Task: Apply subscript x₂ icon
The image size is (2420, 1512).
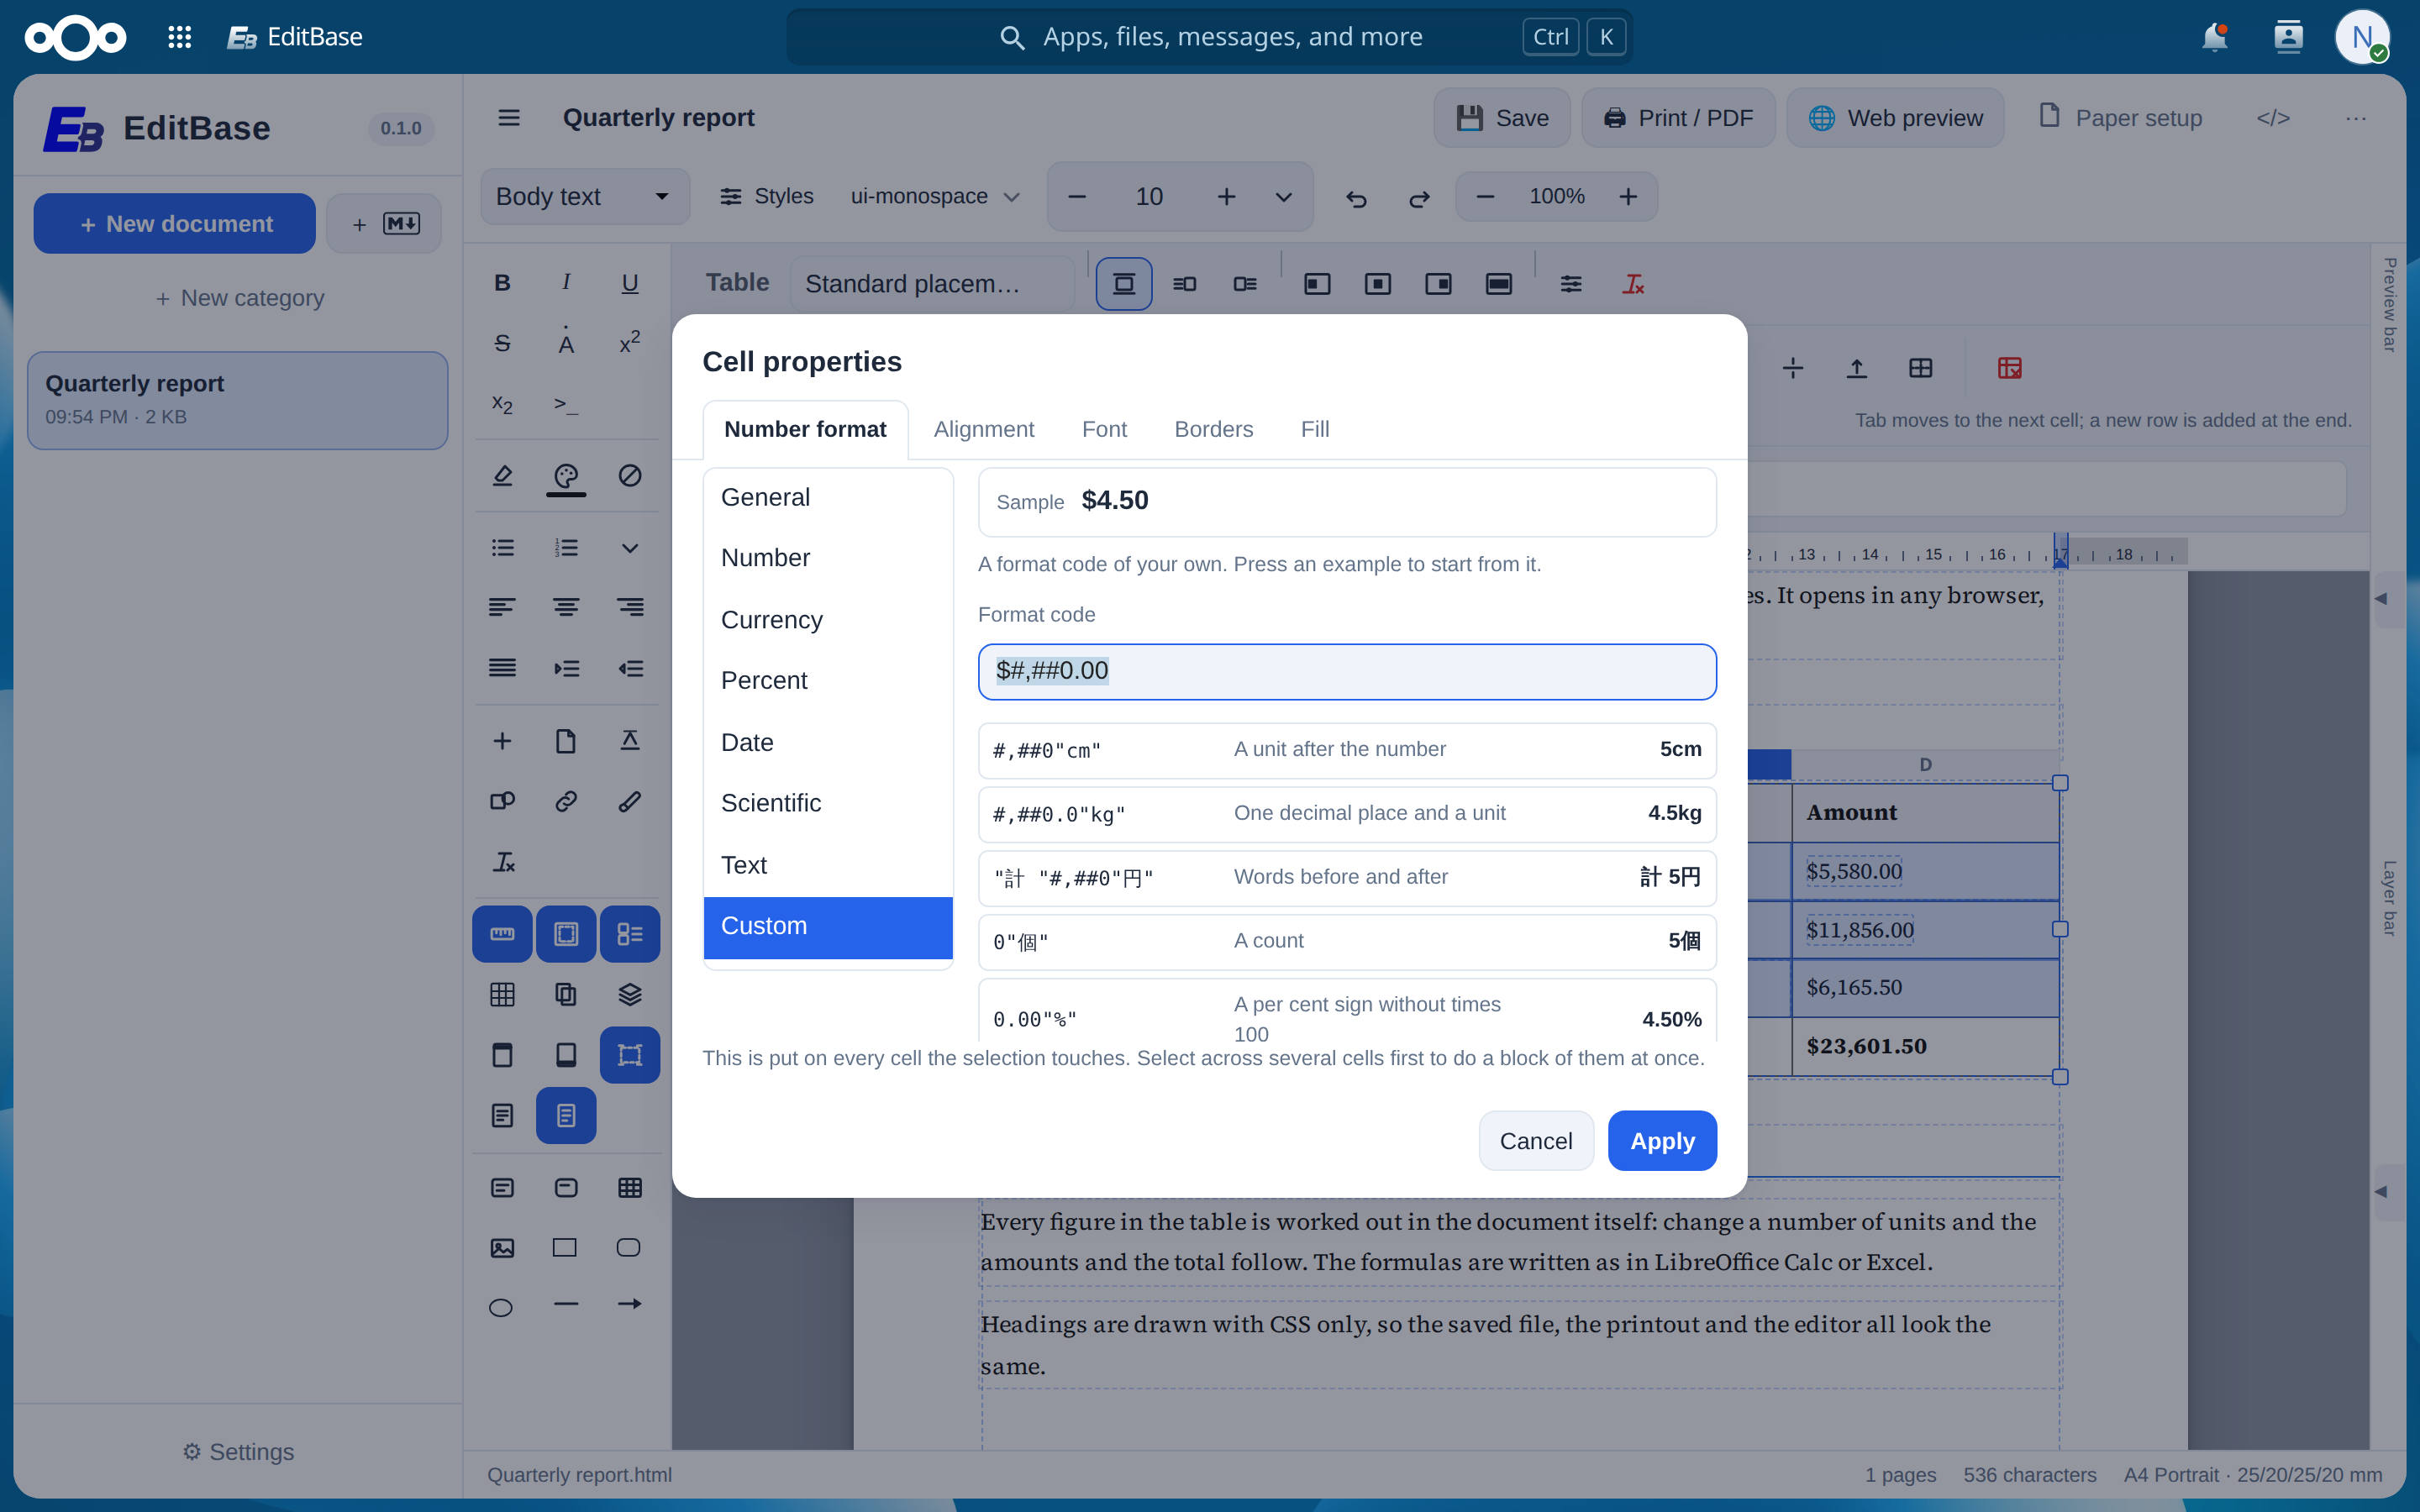Action: tap(502, 404)
